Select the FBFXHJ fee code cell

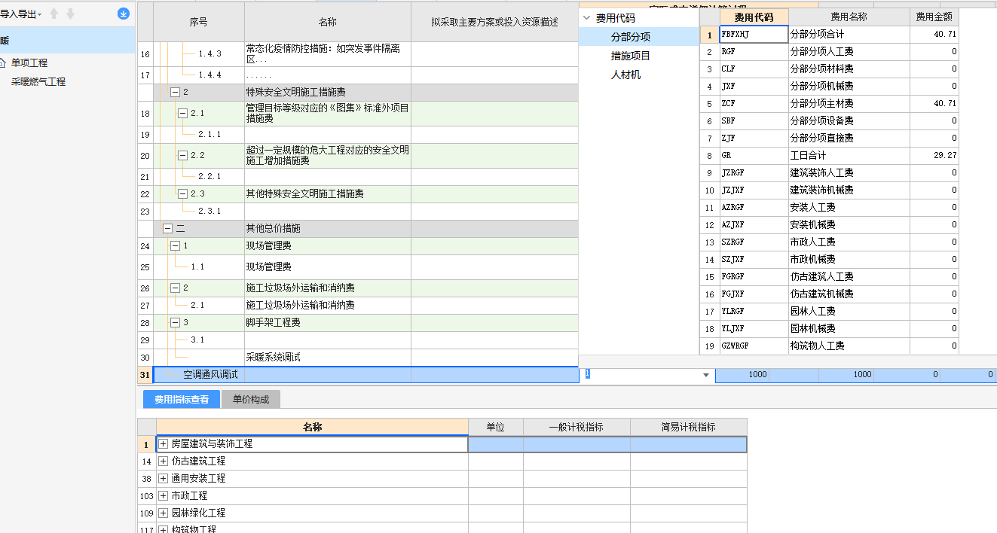(754, 35)
